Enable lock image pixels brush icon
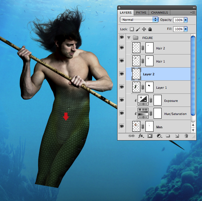 138,29
